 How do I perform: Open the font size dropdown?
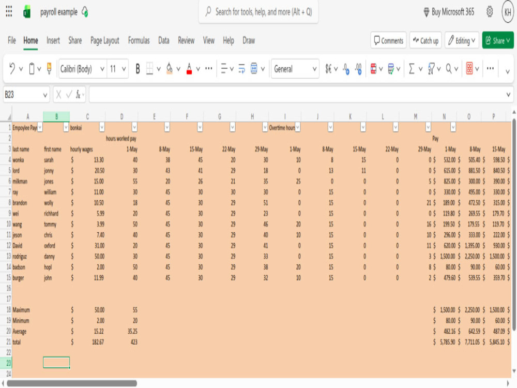click(124, 69)
